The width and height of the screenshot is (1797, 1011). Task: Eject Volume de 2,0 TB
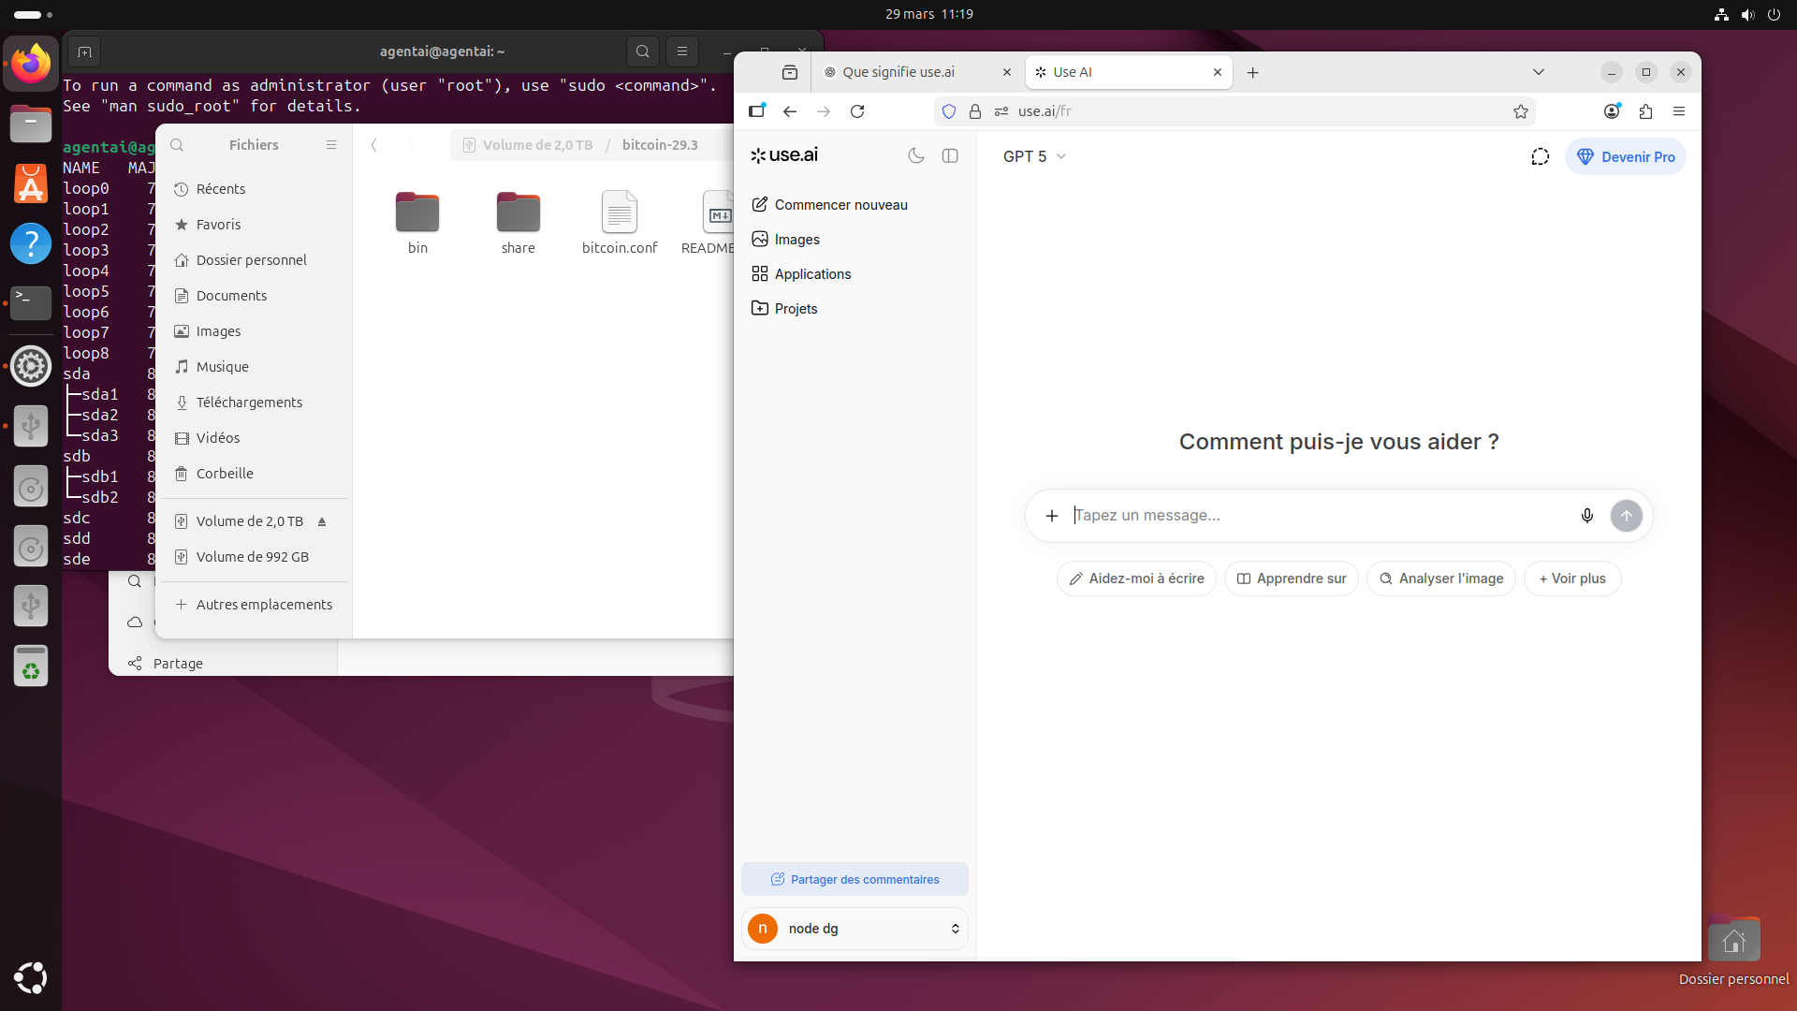[322, 521]
